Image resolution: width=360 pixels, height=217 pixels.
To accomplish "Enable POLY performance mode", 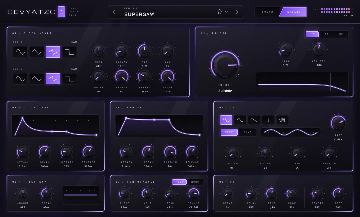I will 179,182.
